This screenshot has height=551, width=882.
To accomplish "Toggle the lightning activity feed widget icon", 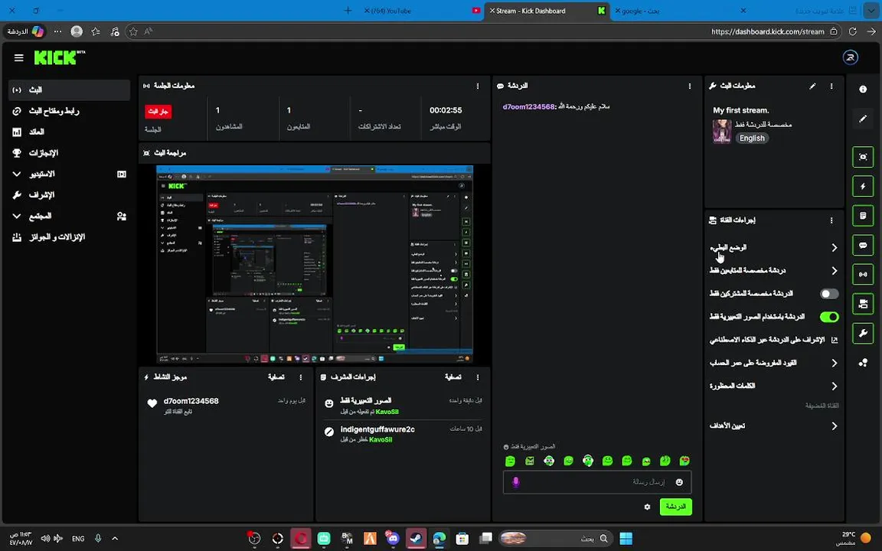I will tap(863, 186).
